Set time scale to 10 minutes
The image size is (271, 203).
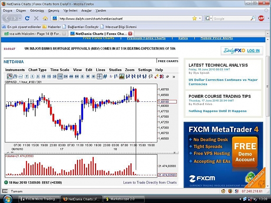[x=43, y=77]
